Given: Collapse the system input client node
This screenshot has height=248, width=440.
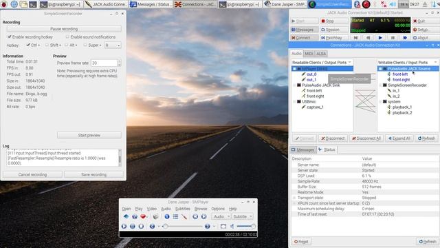Looking at the screenshot, I should [x=380, y=102].
